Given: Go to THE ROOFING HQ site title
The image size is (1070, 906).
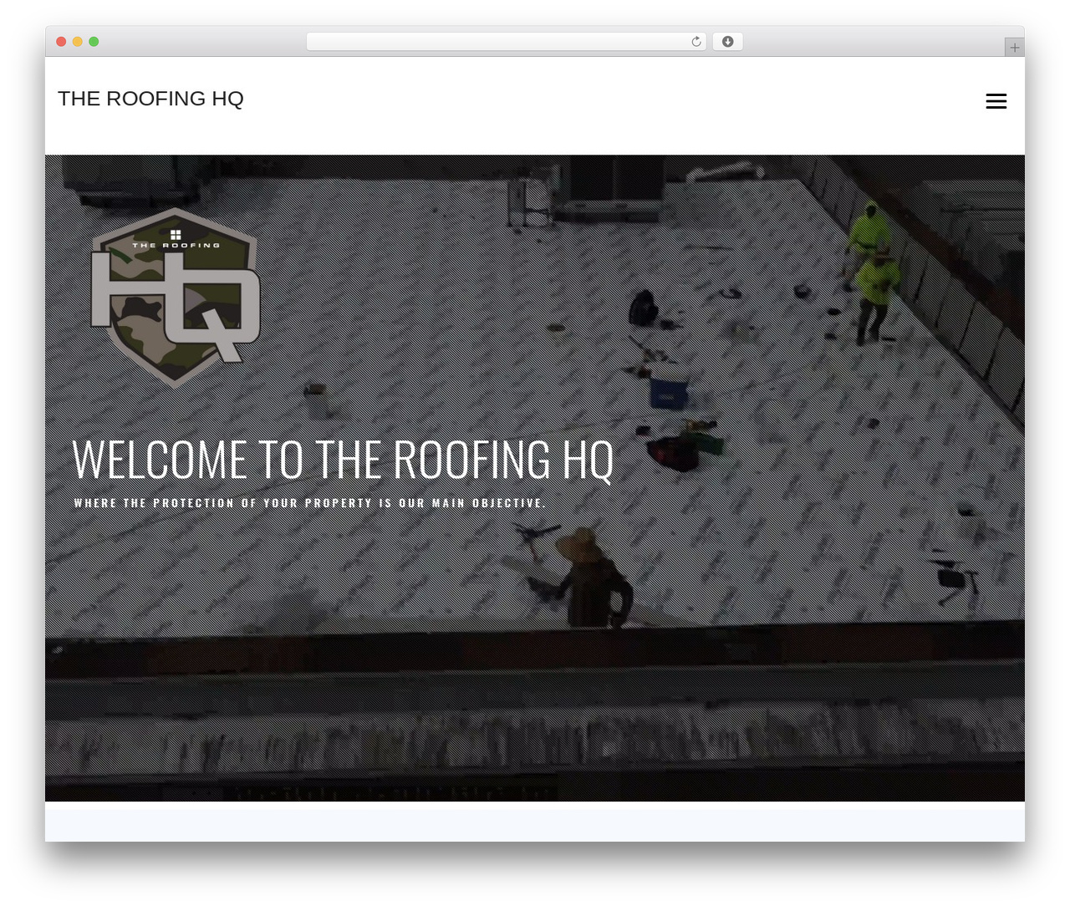Looking at the screenshot, I should pos(150,99).
